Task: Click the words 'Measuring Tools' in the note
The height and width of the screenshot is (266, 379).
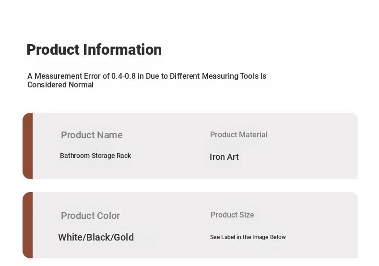Action: tap(230, 76)
